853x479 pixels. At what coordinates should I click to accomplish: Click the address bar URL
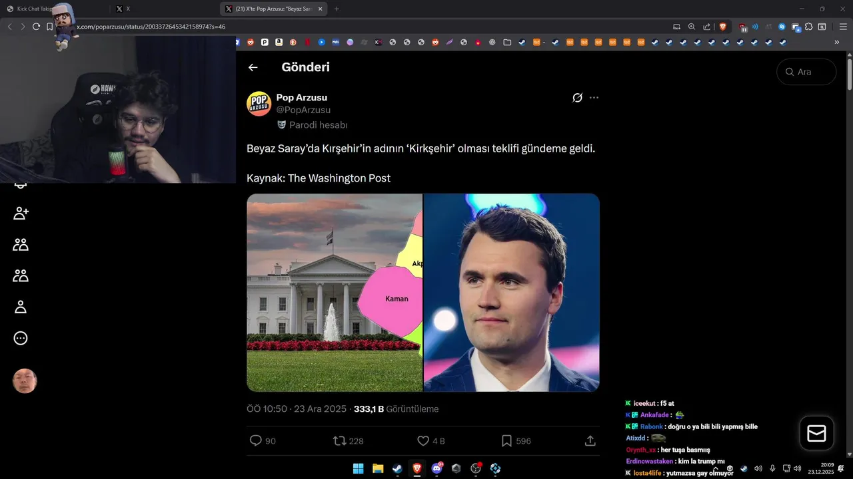tap(151, 27)
